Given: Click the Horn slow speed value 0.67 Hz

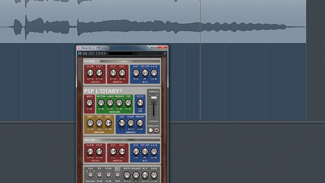Looking at the screenshot, I should [x=90, y=79].
